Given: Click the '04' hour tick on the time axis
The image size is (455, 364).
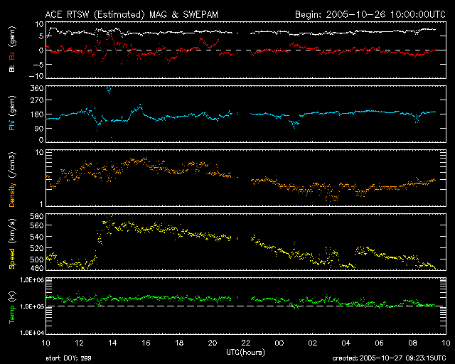Looking at the screenshot, I should (346, 343).
